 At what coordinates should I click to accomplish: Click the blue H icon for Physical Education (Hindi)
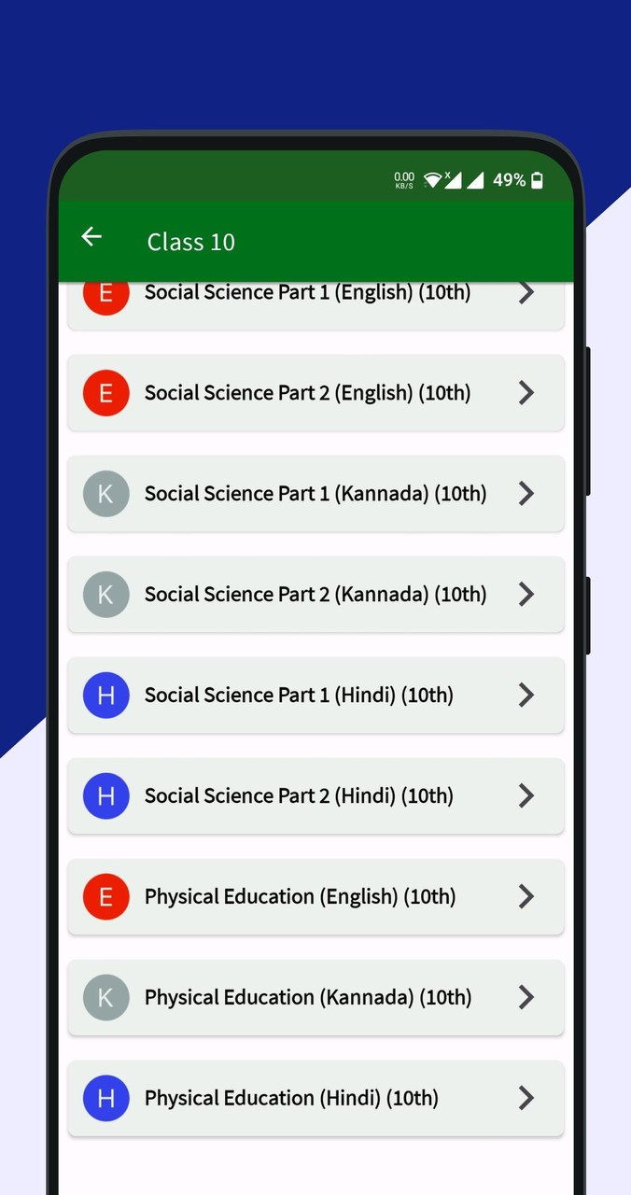tap(105, 1098)
